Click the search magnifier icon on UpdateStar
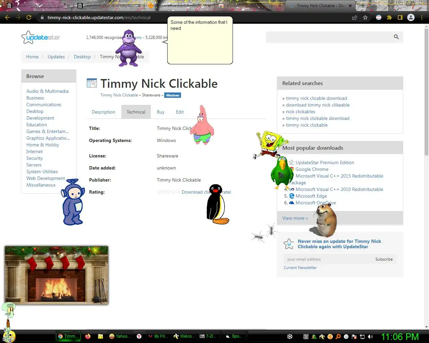Screen dimensions: 429x343 tap(396, 37)
